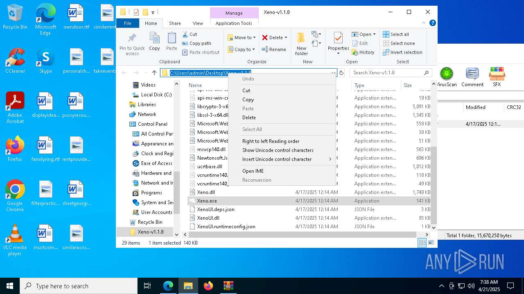Click the ribbon Cut scissors icon
This screenshot has height=294, width=524.
pos(185,34)
